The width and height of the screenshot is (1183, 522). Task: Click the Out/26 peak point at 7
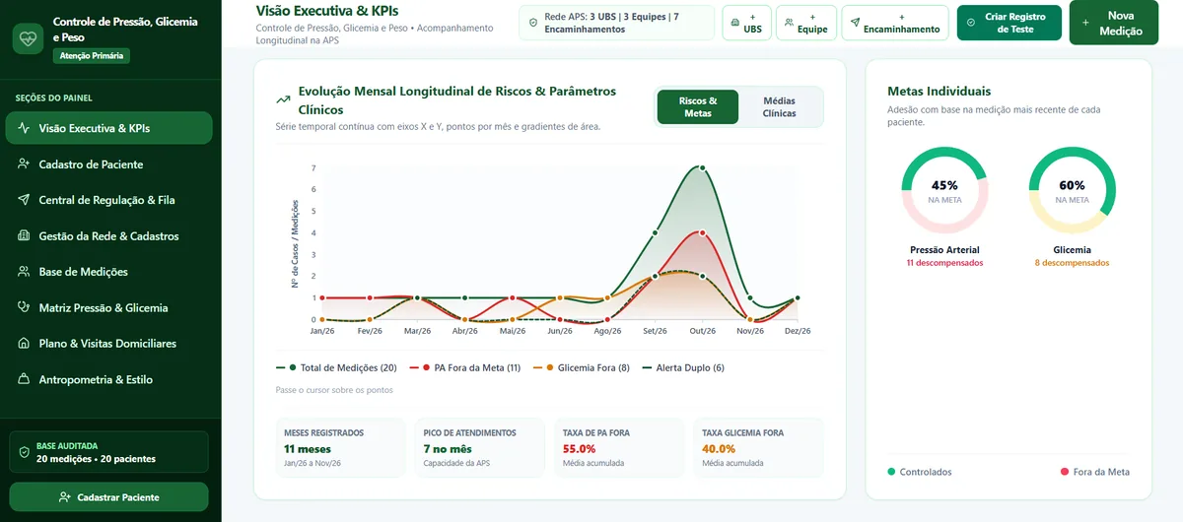click(x=702, y=167)
